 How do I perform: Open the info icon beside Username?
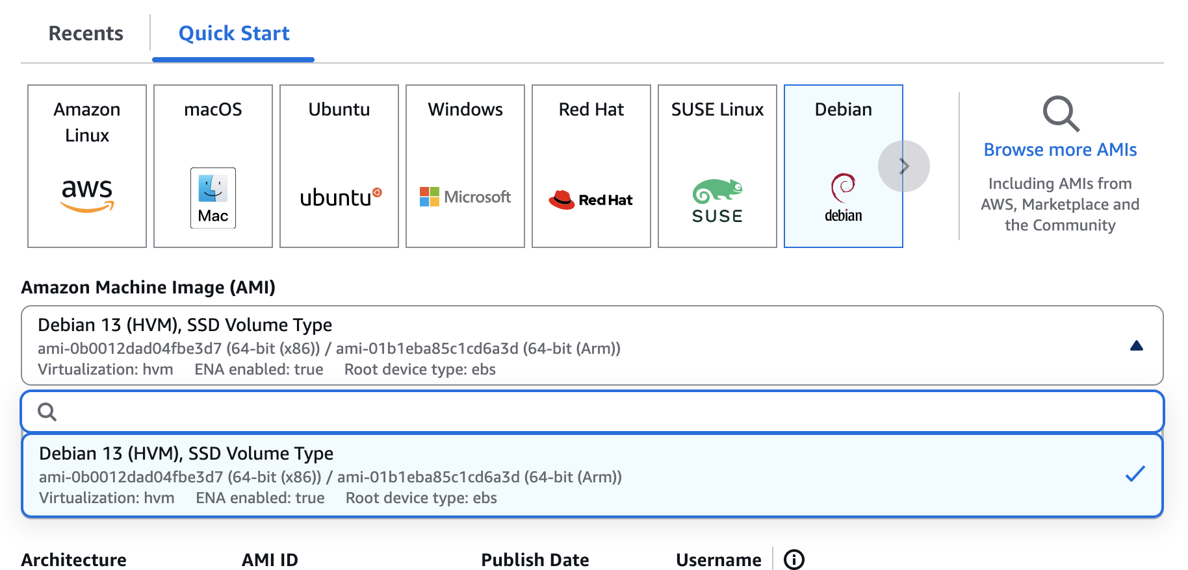[x=794, y=559]
